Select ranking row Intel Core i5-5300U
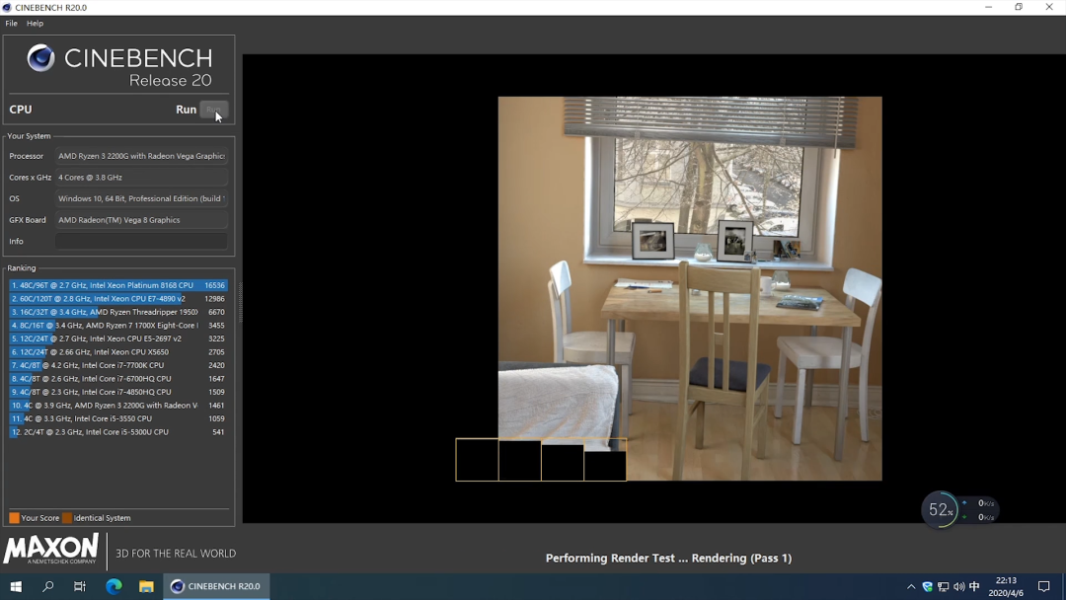Image resolution: width=1066 pixels, height=600 pixels. 118,432
